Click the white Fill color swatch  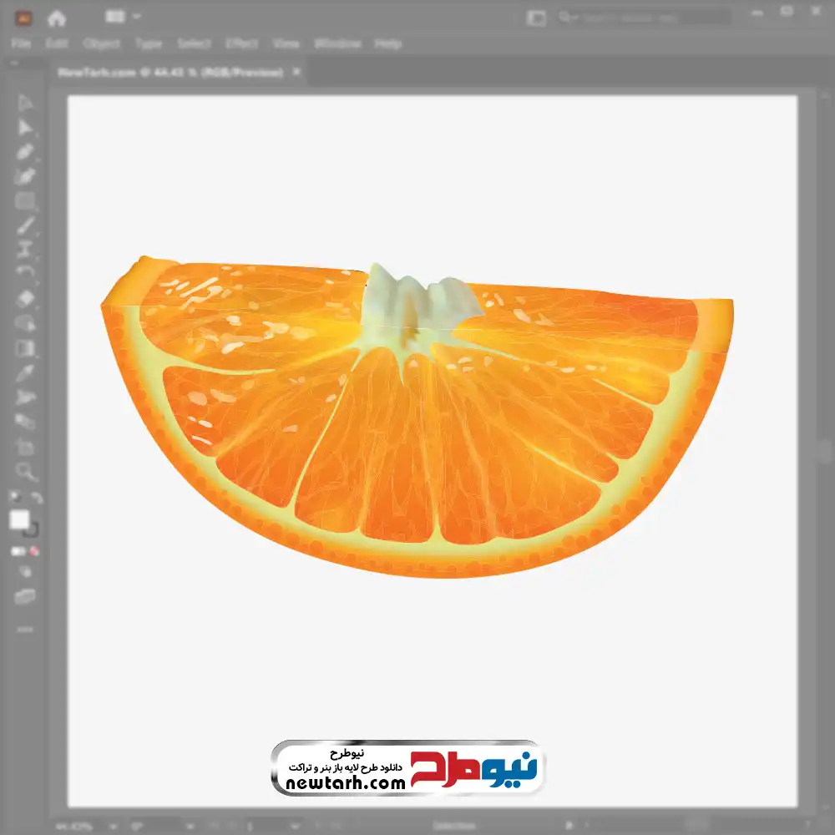click(19, 520)
